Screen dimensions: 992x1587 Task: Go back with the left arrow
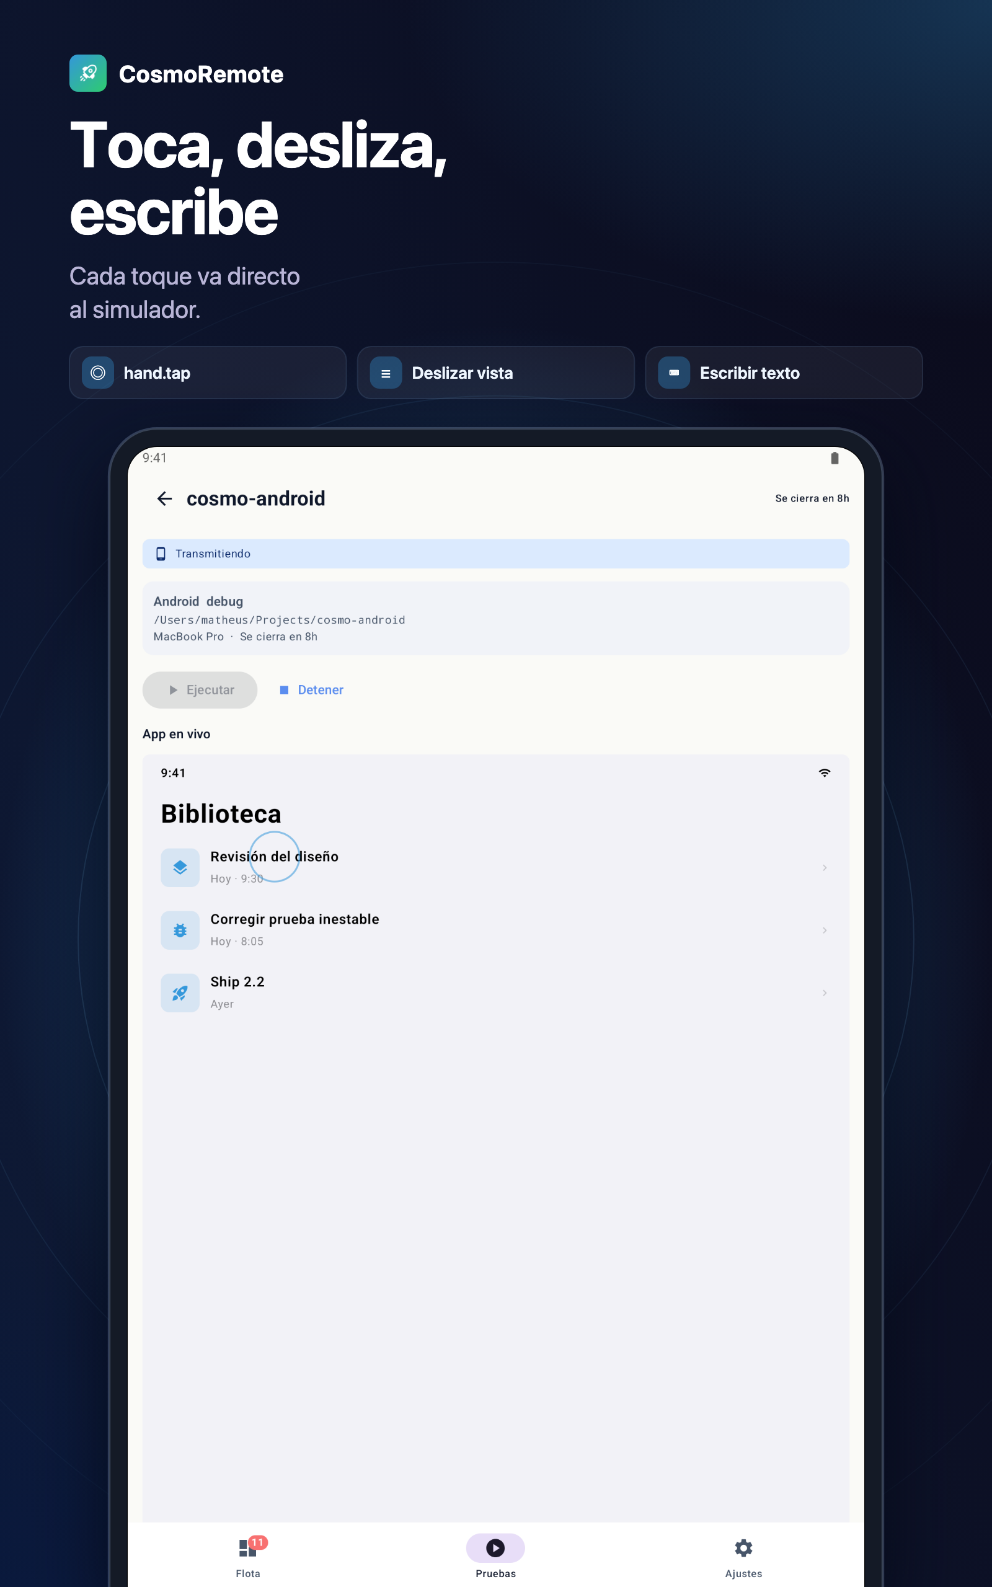click(x=165, y=498)
